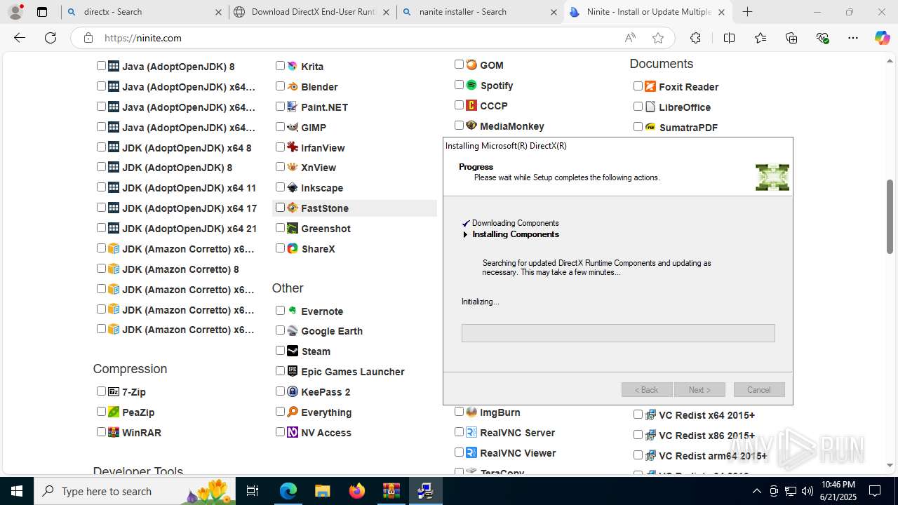The height and width of the screenshot is (505, 898).
Task: Click the PeaZip icon
Action: click(x=114, y=412)
